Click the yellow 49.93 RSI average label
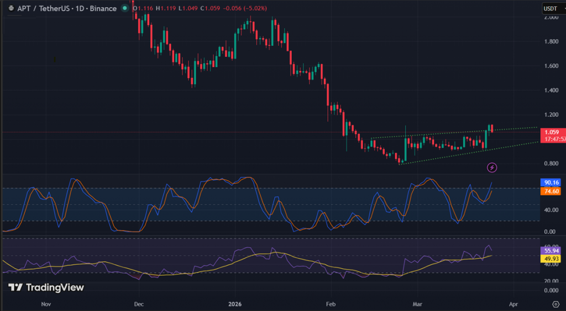Viewport: 566px width, 311px height. coord(551,259)
